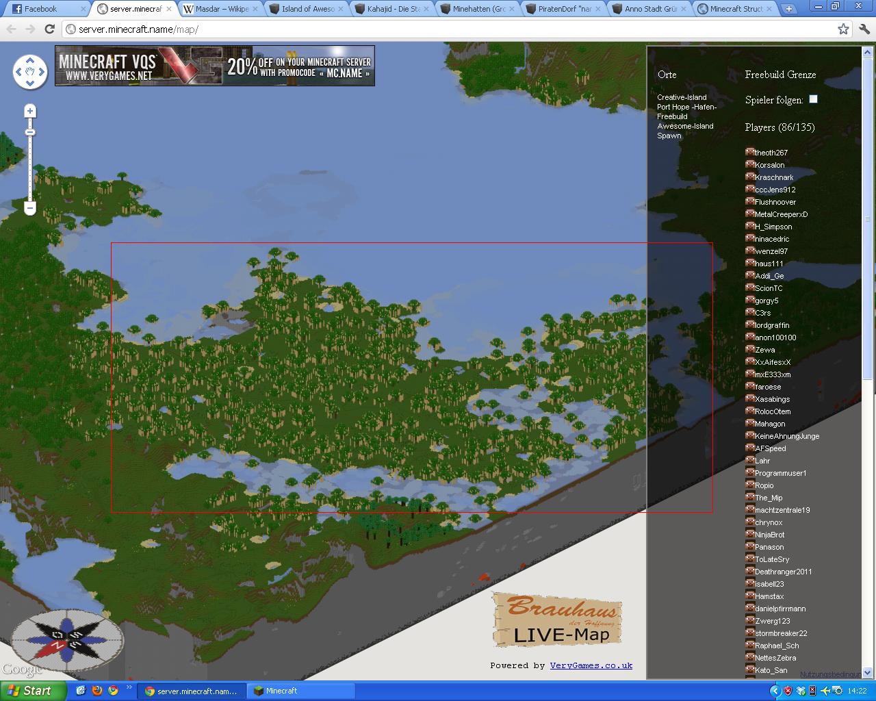The image size is (876, 701).
Task: Jump to Creative-Island location
Action: [x=682, y=97]
